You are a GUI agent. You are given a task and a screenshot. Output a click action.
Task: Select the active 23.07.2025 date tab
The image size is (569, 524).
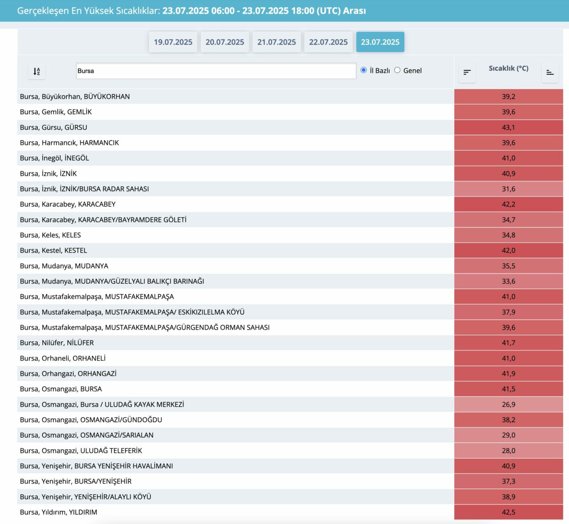coord(380,42)
